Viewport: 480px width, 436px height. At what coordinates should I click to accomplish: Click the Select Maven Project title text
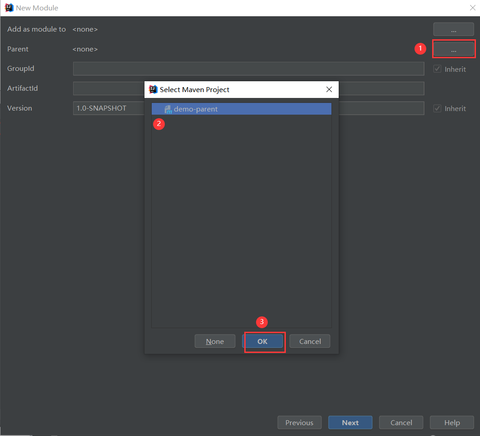pyautogui.click(x=194, y=90)
